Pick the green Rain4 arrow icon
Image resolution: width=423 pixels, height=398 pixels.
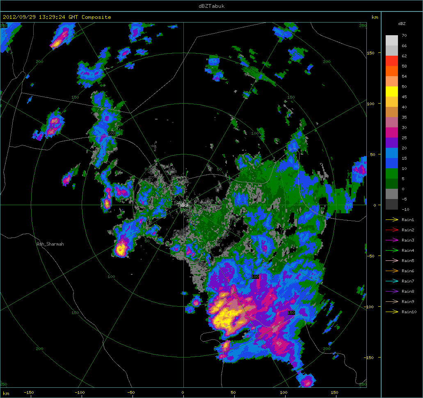click(x=392, y=251)
